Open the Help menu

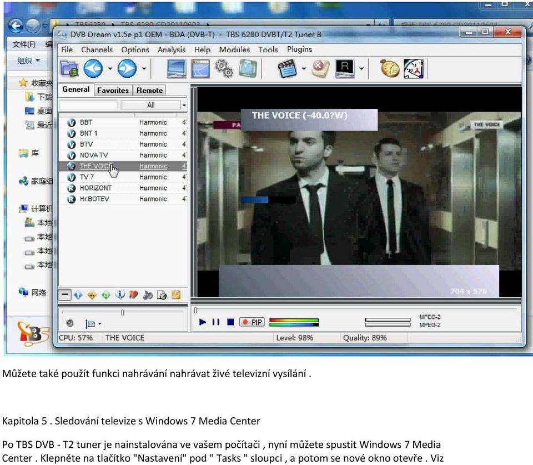tap(202, 49)
